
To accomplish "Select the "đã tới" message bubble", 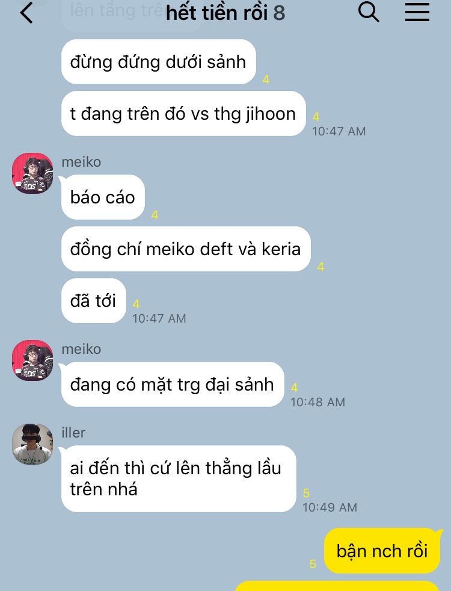I will [93, 300].
